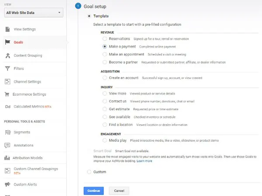Image resolution: width=262 pixels, height=196 pixels.
Task: Click the Goal setup heading
Action: [x=95, y=7]
